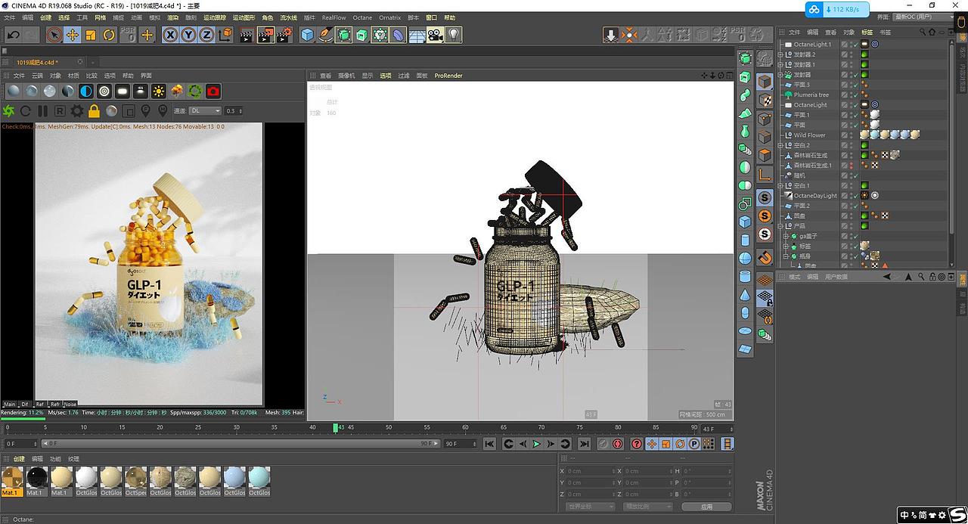Play animation forward
This screenshot has width=968, height=524.
coord(537,444)
